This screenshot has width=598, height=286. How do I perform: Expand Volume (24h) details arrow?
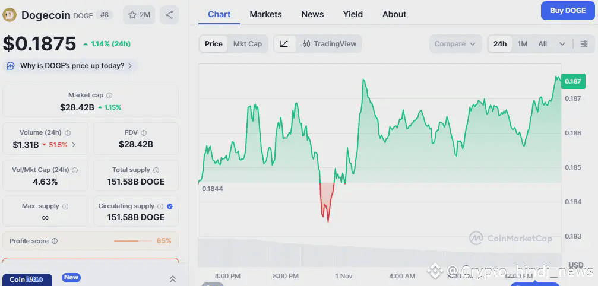[74, 145]
